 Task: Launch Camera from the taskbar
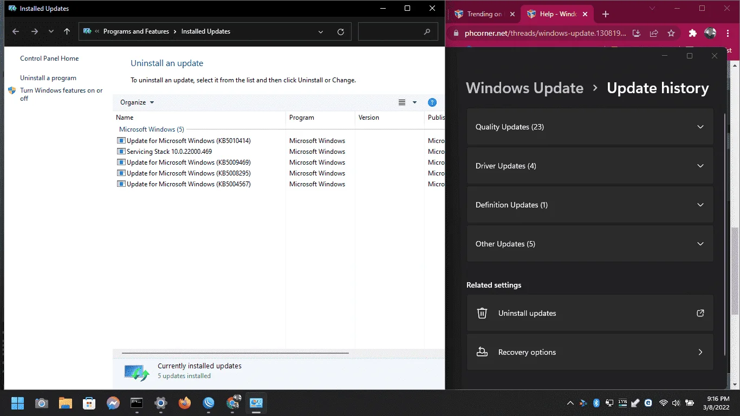tap(41, 403)
